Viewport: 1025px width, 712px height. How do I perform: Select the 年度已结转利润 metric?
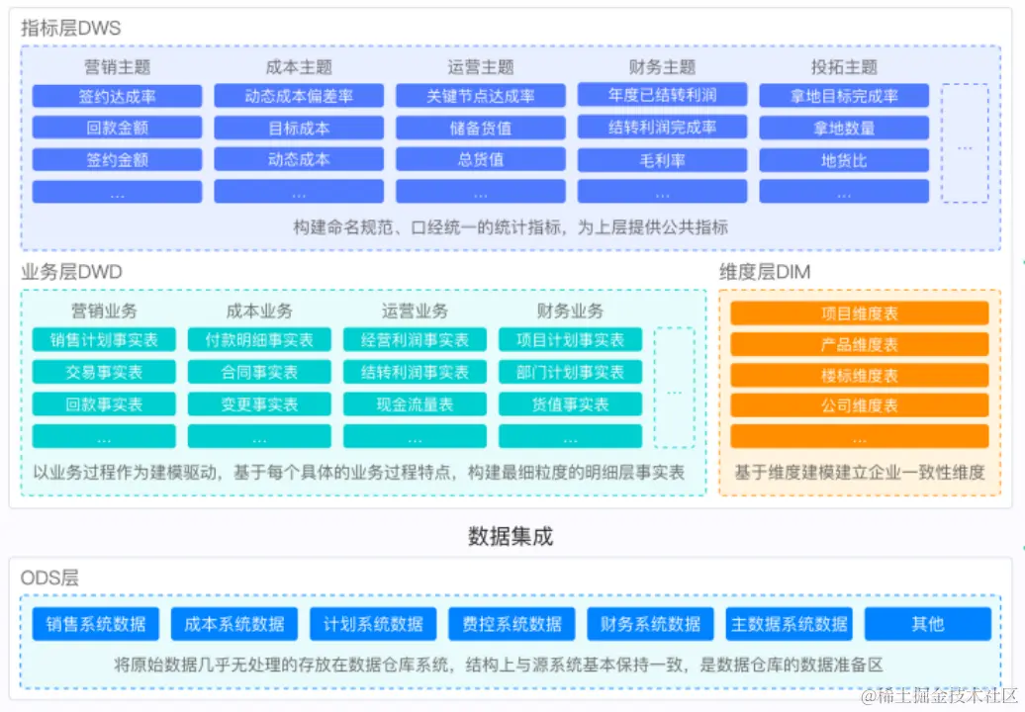(662, 96)
